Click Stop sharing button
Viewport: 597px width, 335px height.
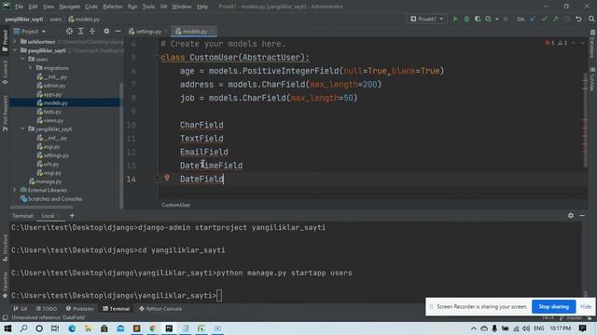click(x=553, y=306)
